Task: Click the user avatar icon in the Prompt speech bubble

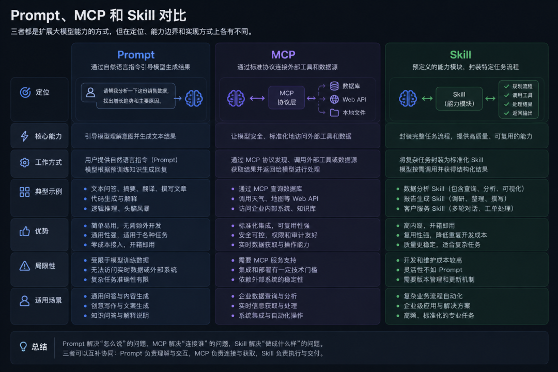Action: [x=90, y=92]
